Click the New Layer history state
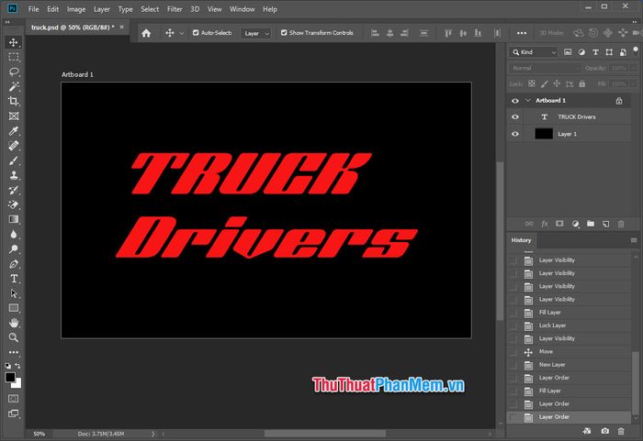 (552, 365)
